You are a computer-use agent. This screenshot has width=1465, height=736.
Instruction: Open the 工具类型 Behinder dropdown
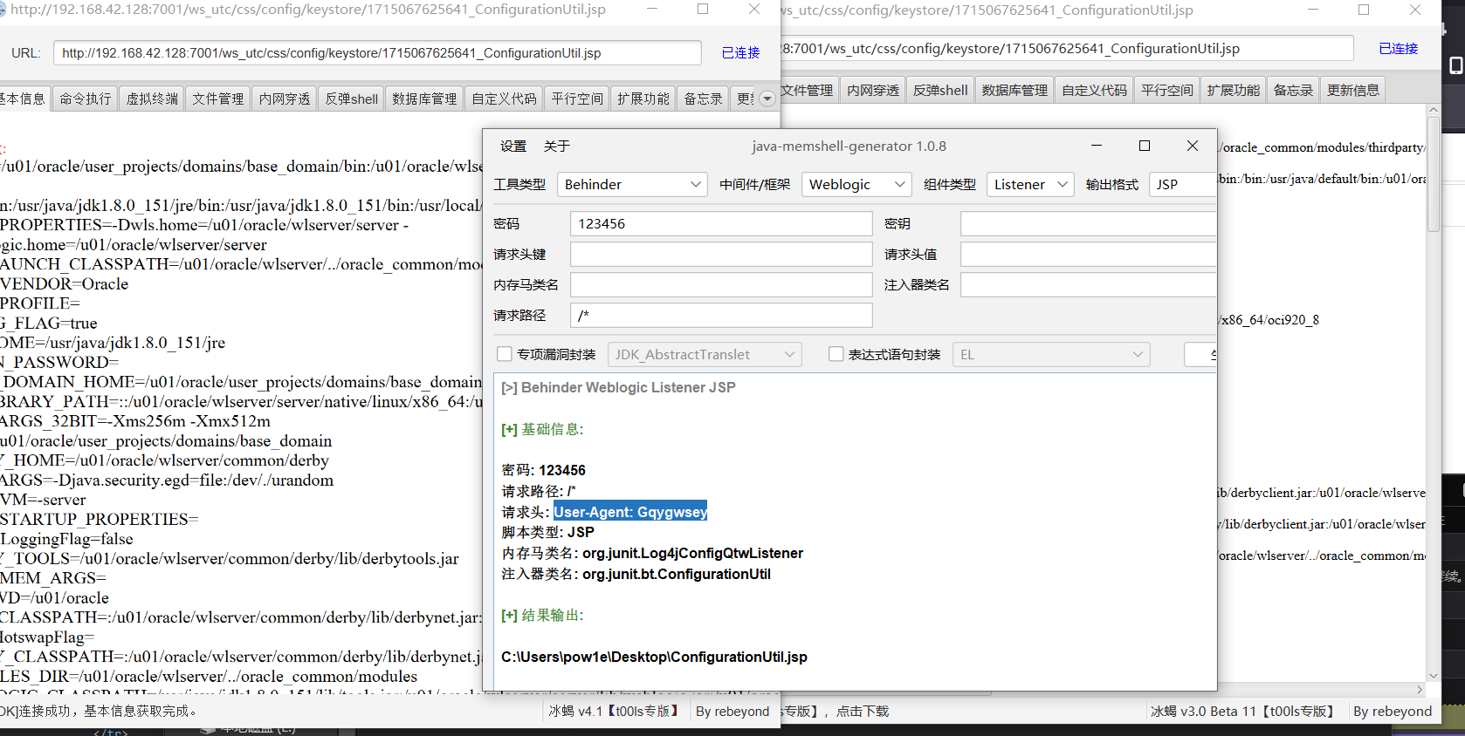pos(631,184)
